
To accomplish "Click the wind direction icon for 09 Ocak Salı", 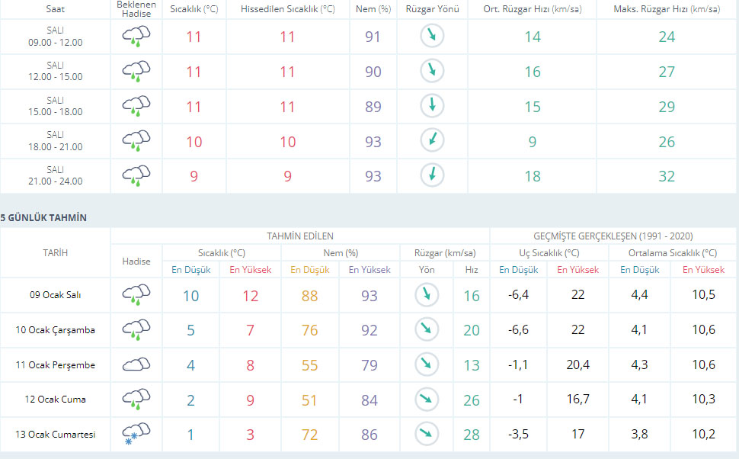I will 427,295.
